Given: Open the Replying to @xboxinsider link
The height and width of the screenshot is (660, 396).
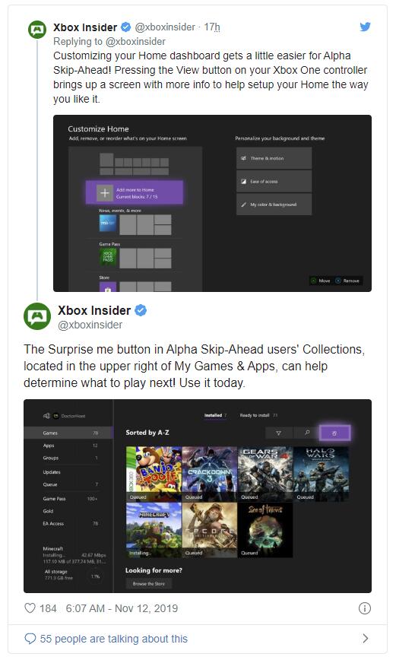Looking at the screenshot, I should click(109, 41).
